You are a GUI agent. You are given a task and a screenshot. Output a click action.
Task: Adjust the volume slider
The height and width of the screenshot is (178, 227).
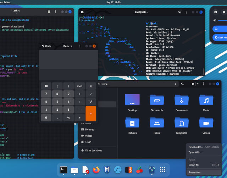222,20
